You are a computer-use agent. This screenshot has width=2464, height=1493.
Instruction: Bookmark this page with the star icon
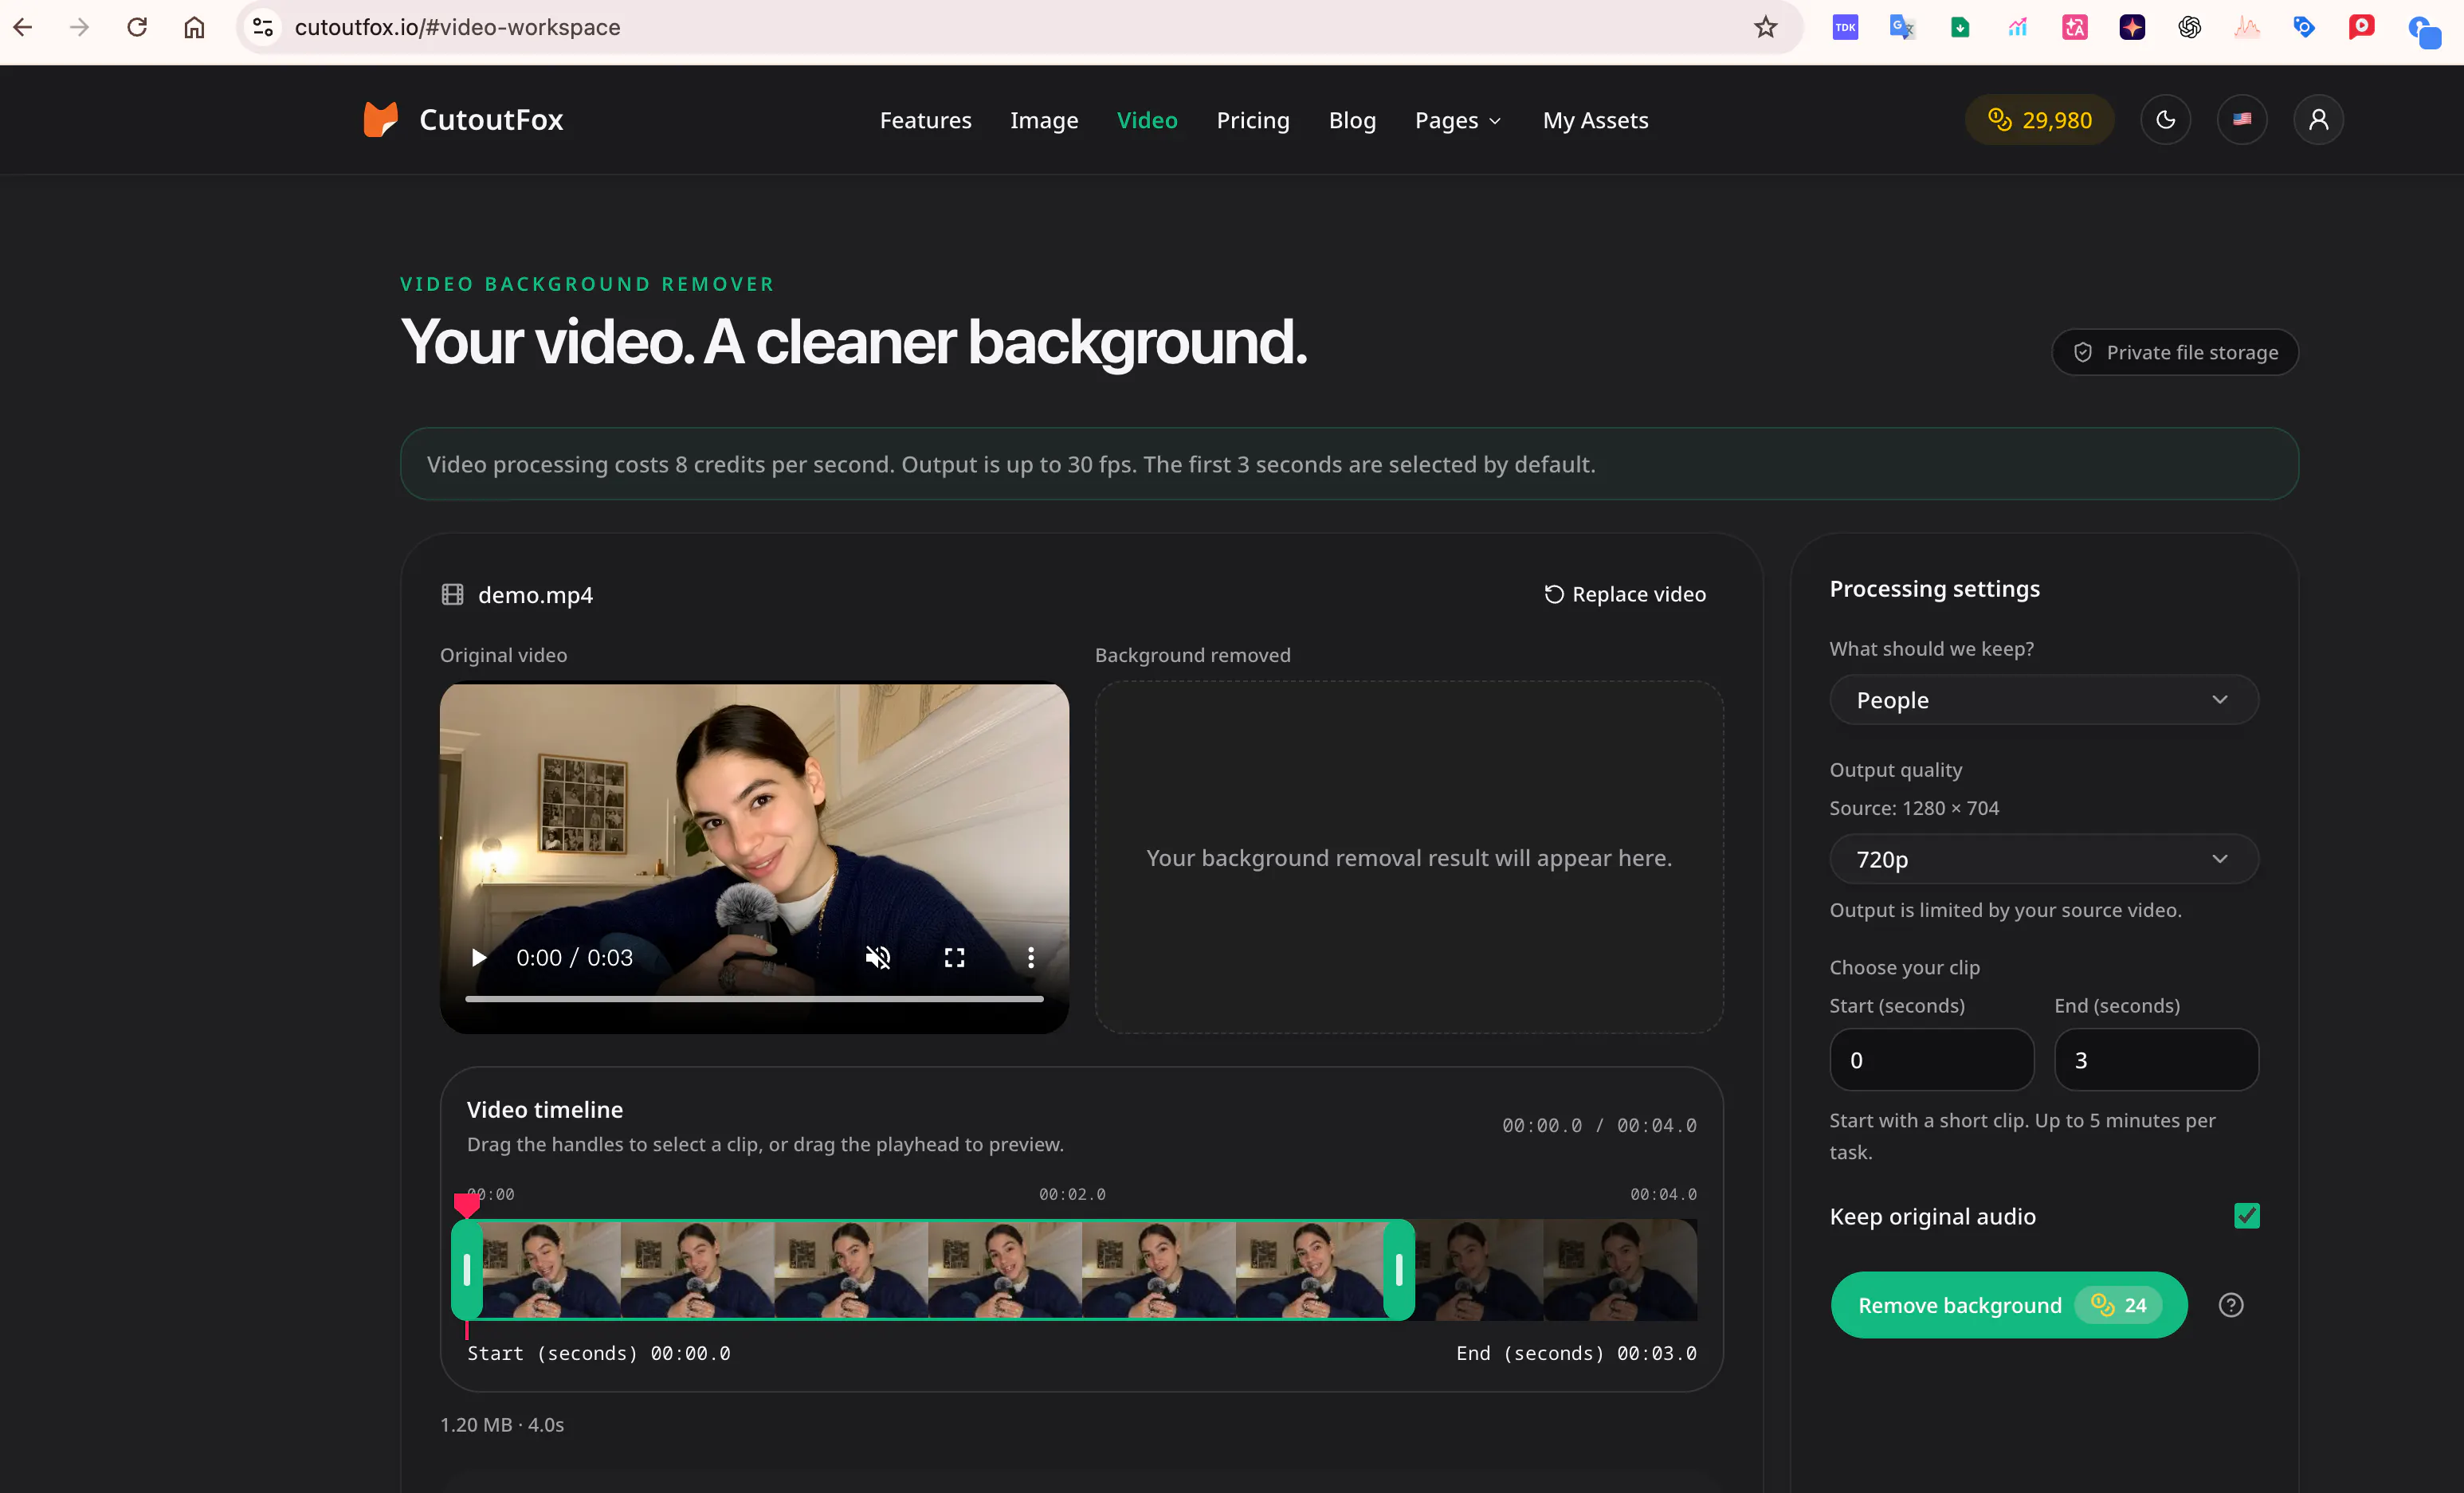pyautogui.click(x=1766, y=27)
